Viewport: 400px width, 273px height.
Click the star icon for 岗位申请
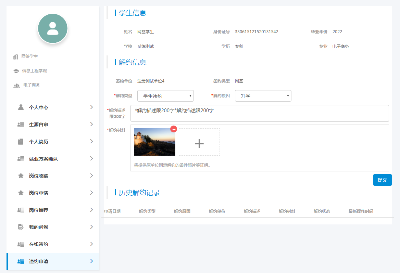21,193
